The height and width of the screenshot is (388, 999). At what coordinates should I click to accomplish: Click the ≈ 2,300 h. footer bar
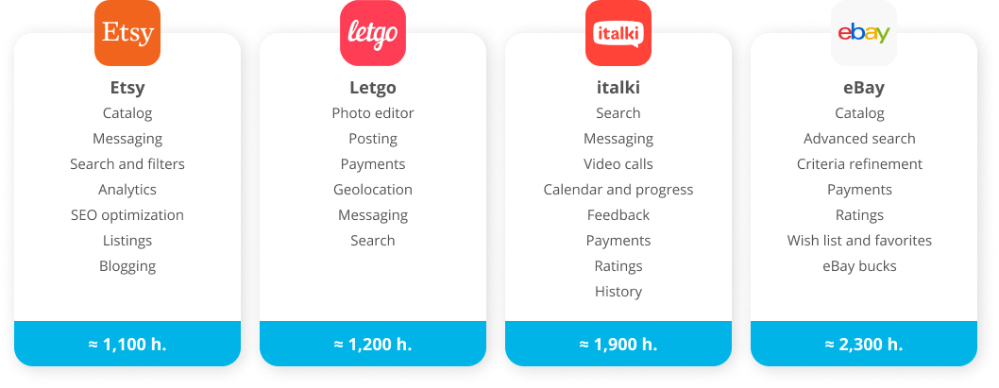pyautogui.click(x=863, y=344)
